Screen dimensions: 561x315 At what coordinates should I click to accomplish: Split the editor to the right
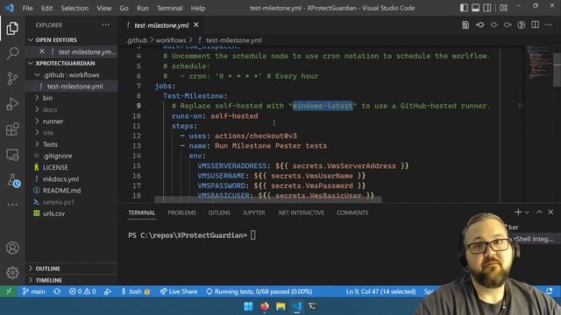pyautogui.click(x=535, y=25)
